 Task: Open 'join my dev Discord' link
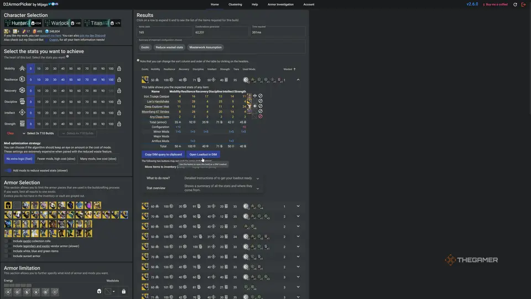92,35
